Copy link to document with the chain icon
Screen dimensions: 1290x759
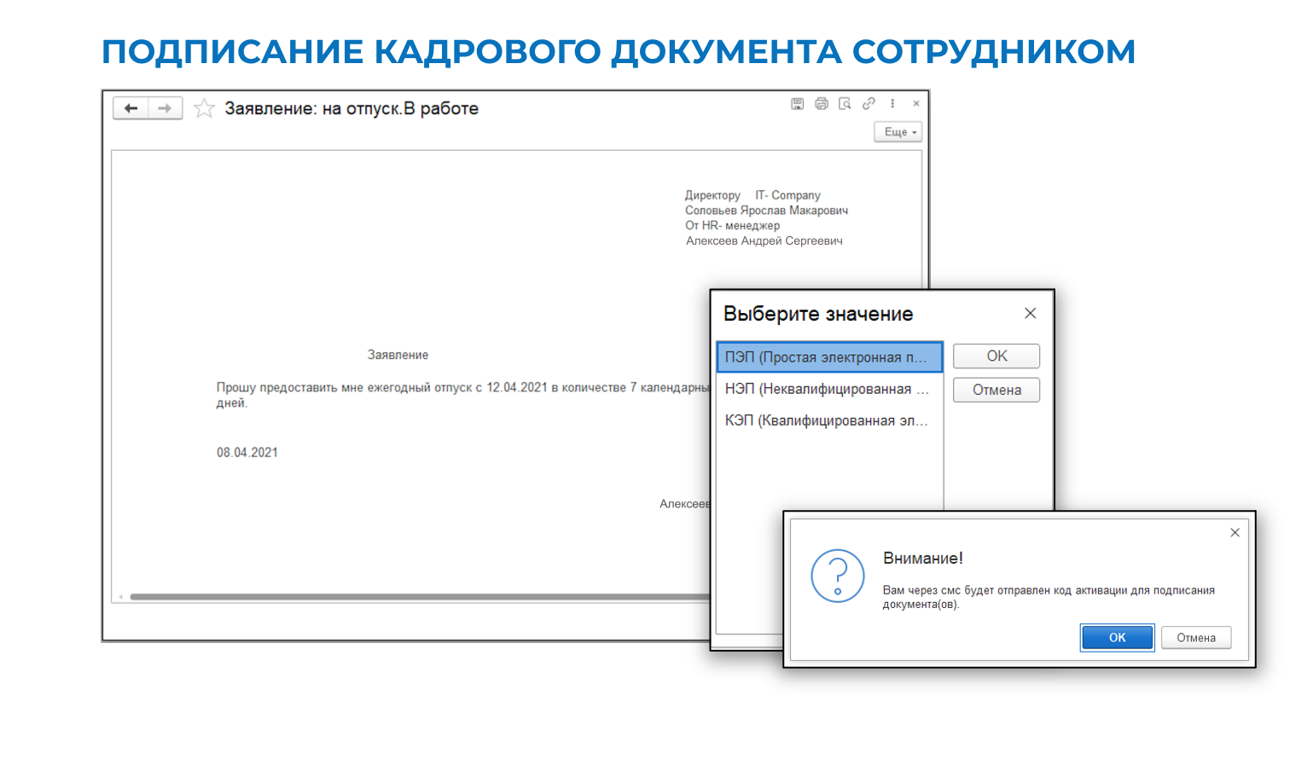[869, 103]
